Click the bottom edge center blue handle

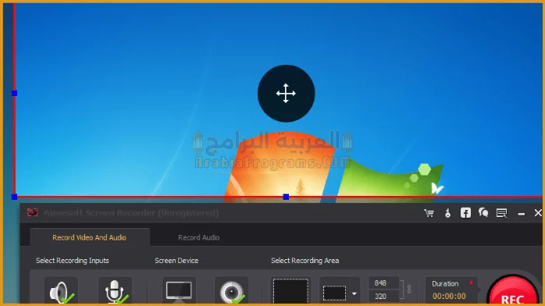pos(286,197)
